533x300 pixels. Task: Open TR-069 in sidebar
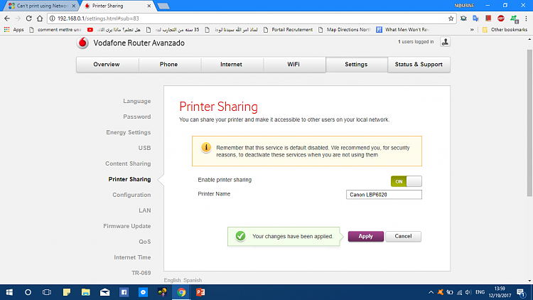(x=141, y=273)
